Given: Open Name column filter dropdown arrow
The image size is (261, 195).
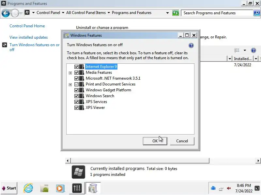Looking at the screenshot, I should (x=230, y=59).
